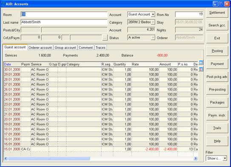
Task: Open the Status dropdown showing A active
Action: pos(153,38)
